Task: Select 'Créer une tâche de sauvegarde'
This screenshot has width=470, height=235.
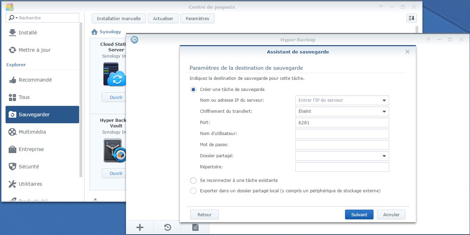Action: (x=193, y=89)
